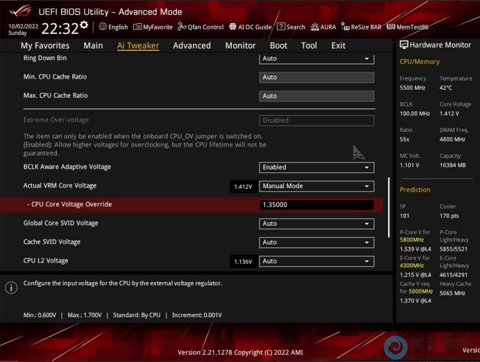Open BCLK Aware Adaptive Voltage dropdown

(317, 167)
